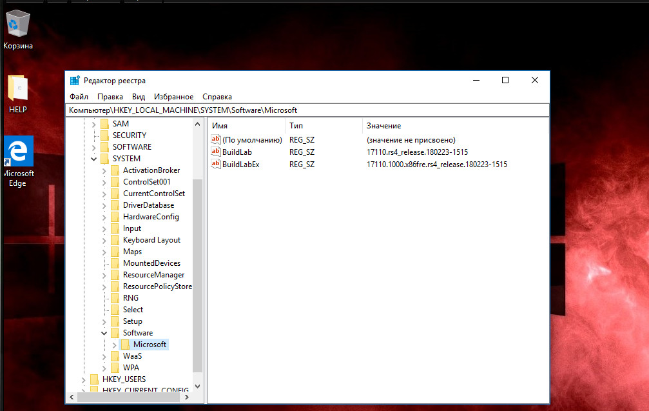649x411 pixels.
Task: Click the tree horizontal scrollbar thumb
Action: [x=128, y=397]
